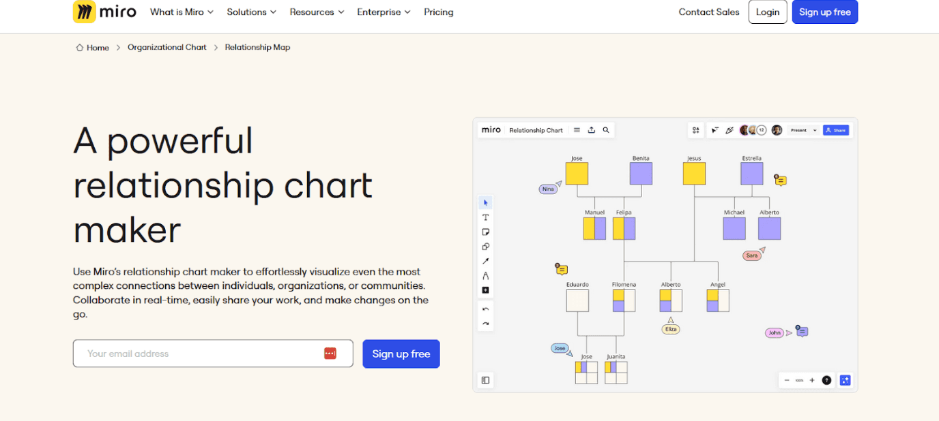
Task: Open the board search magnifier
Action: click(605, 129)
